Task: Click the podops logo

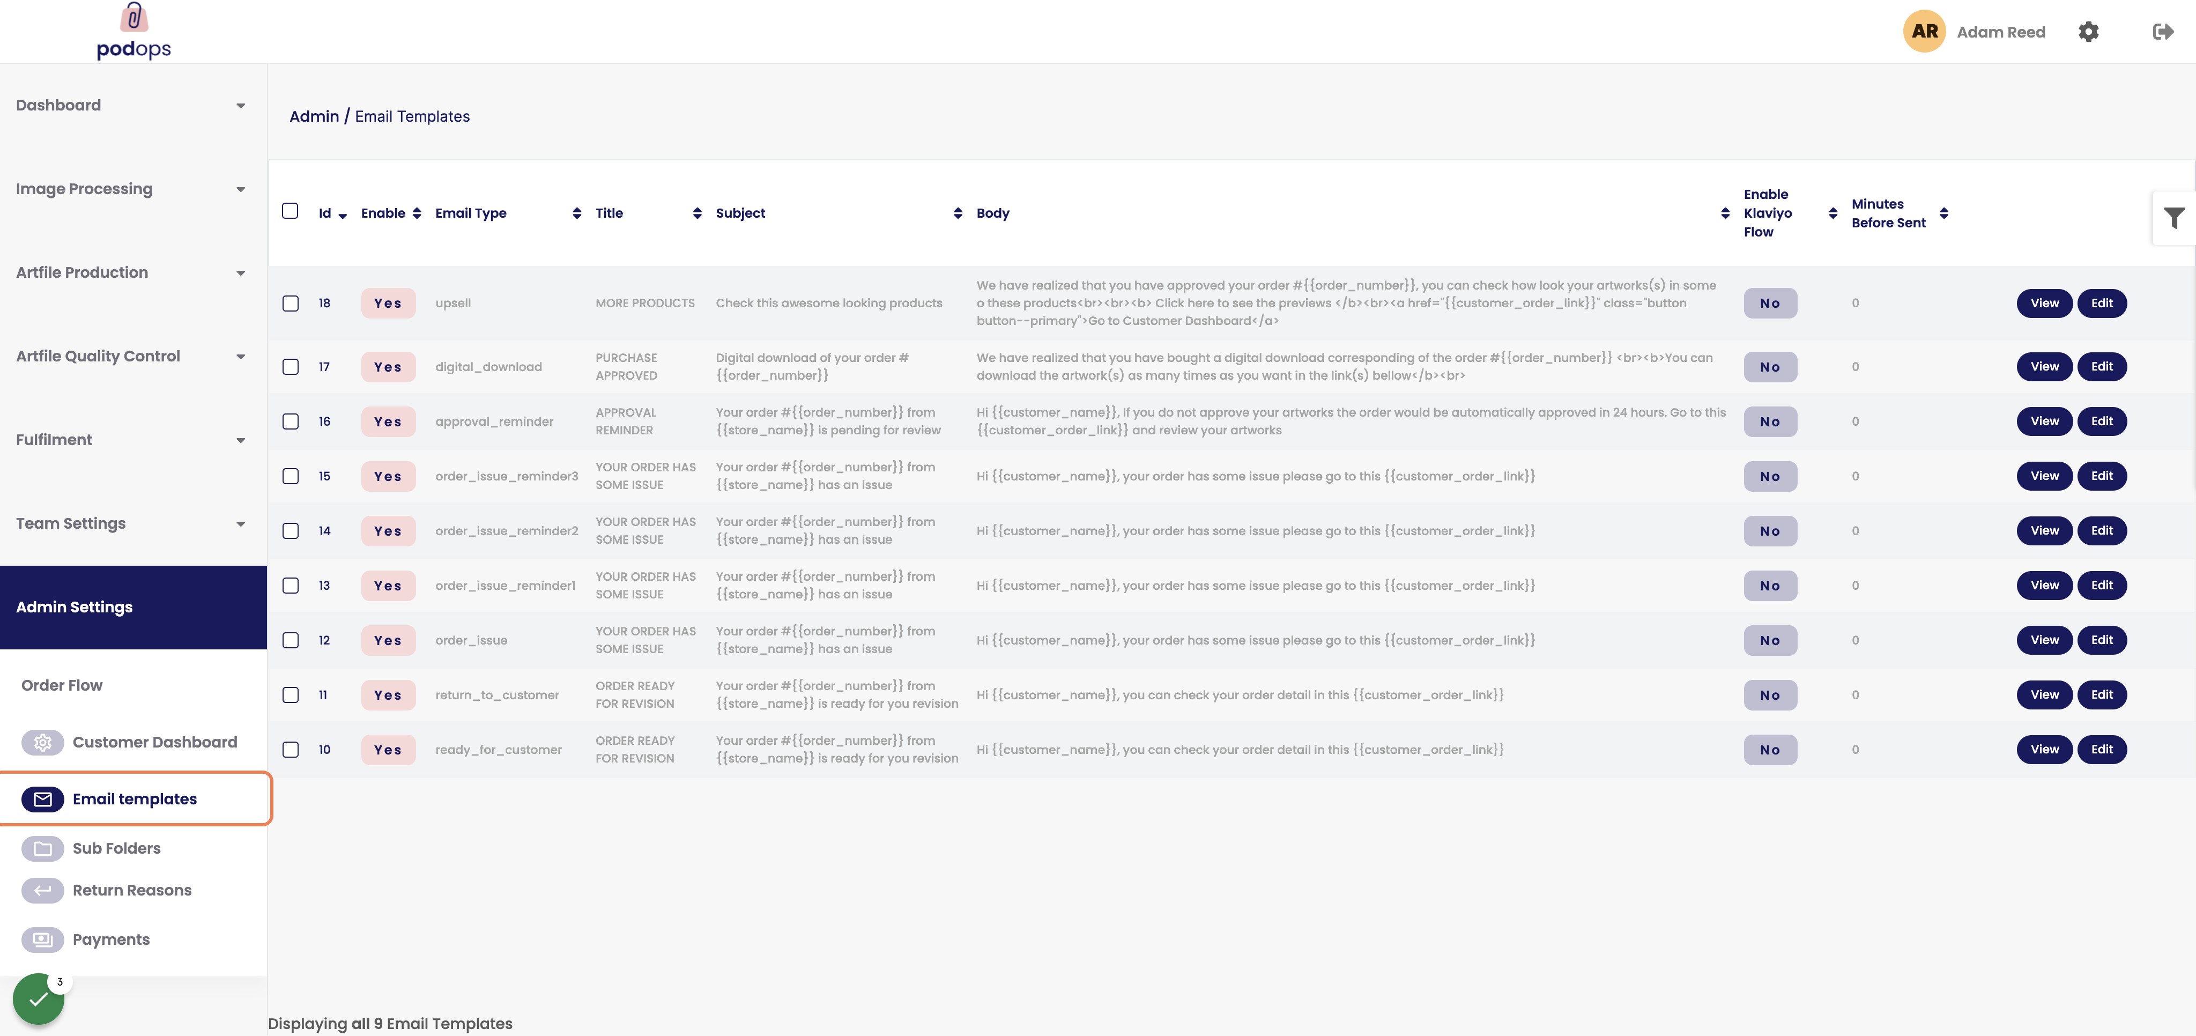Action: pos(134,31)
